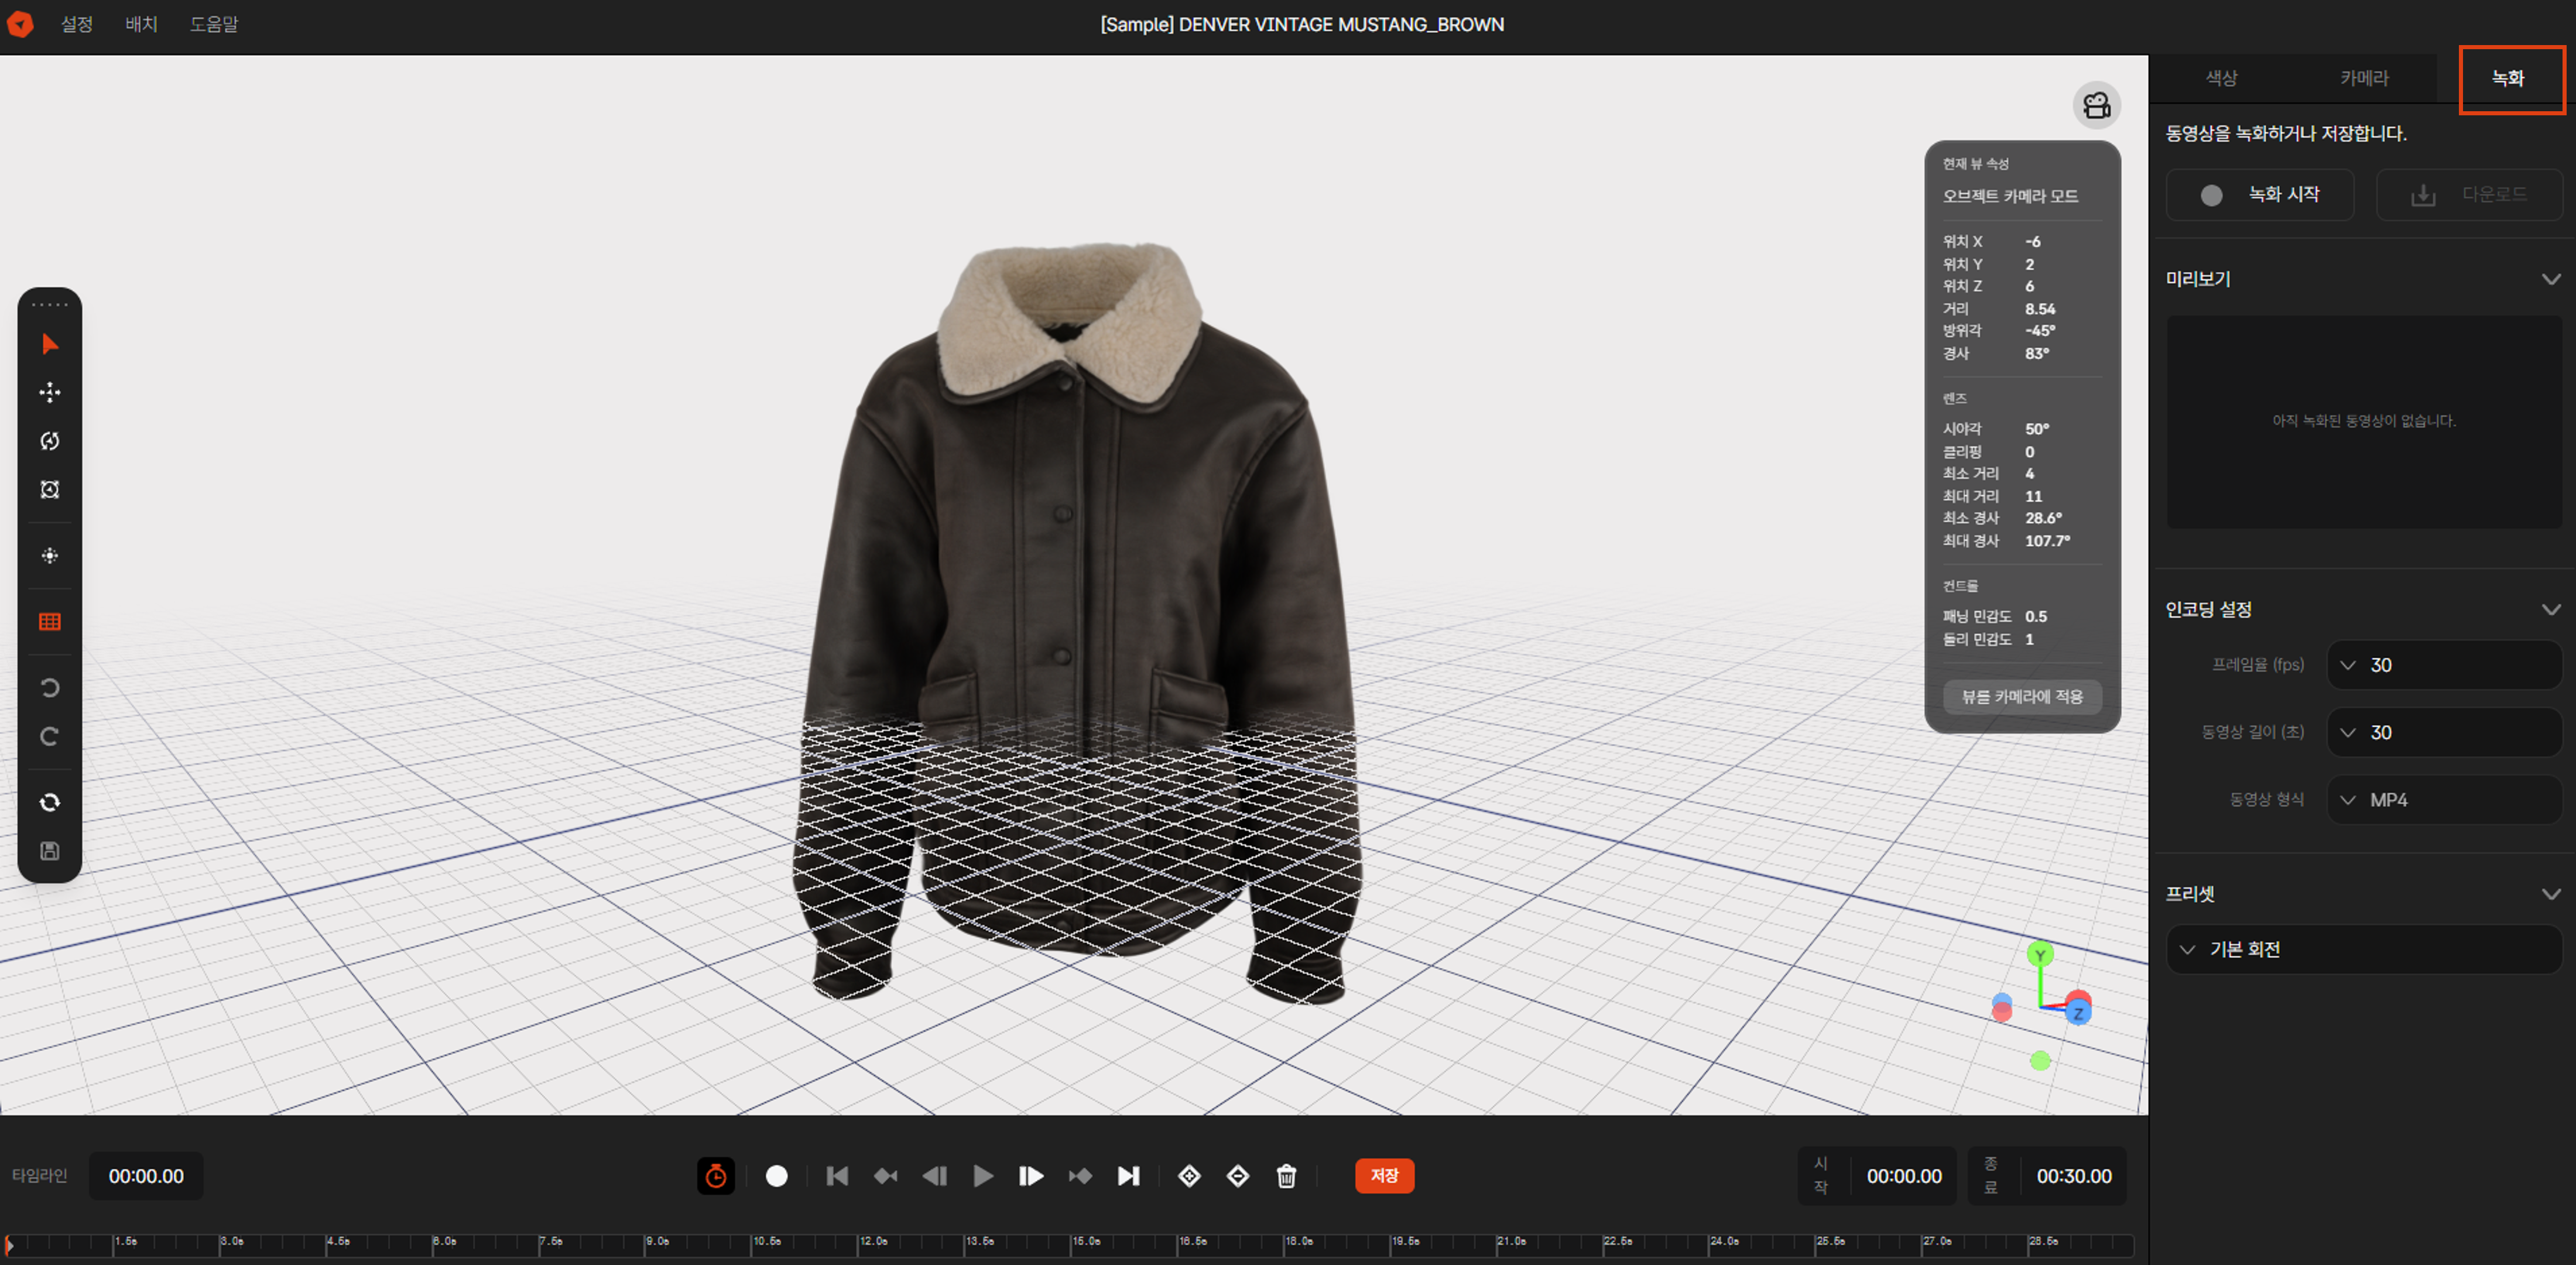The height and width of the screenshot is (1265, 2576).
Task: Click the 12.0s mark on the timeline ruler
Action: point(874,1243)
